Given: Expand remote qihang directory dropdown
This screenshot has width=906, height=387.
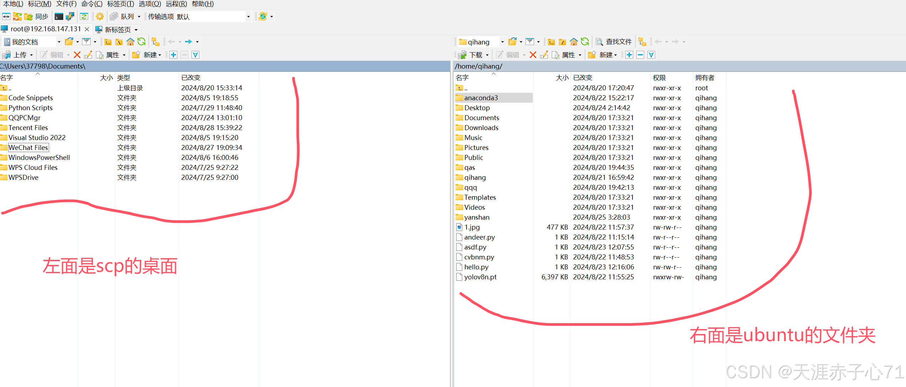Looking at the screenshot, I should 502,42.
